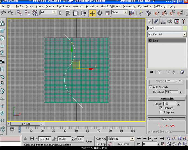Open the Rendering menu
The height and width of the screenshot is (150, 188).
click(129, 6)
